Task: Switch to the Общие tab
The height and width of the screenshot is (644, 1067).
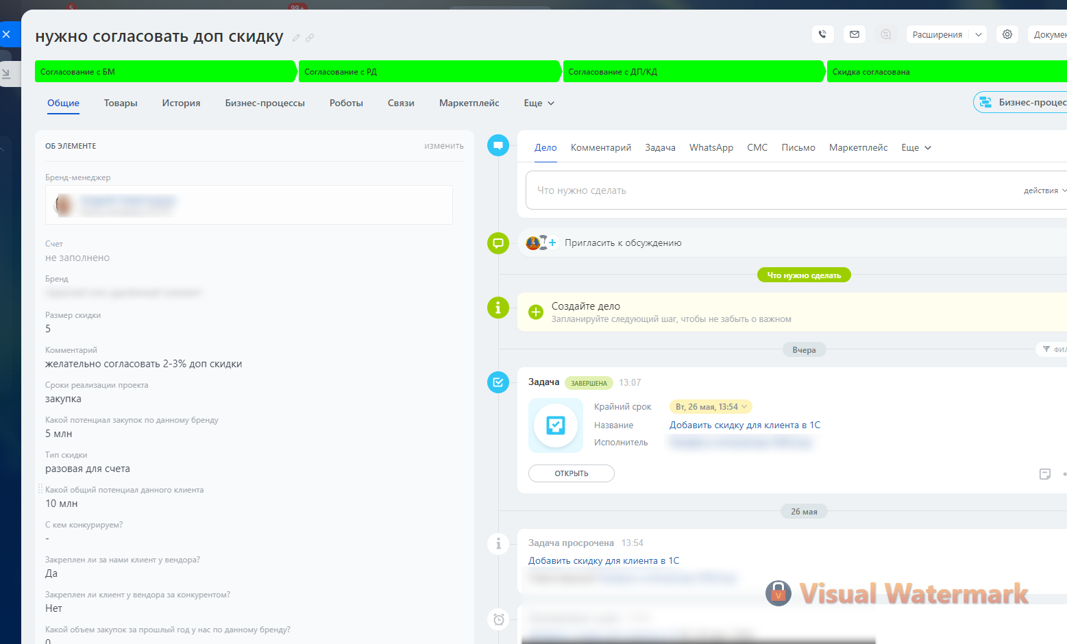Action: pyautogui.click(x=63, y=103)
